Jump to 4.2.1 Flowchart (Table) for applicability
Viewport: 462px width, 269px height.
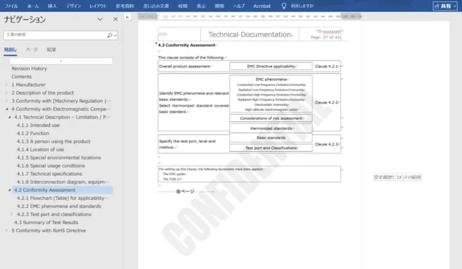click(x=63, y=198)
